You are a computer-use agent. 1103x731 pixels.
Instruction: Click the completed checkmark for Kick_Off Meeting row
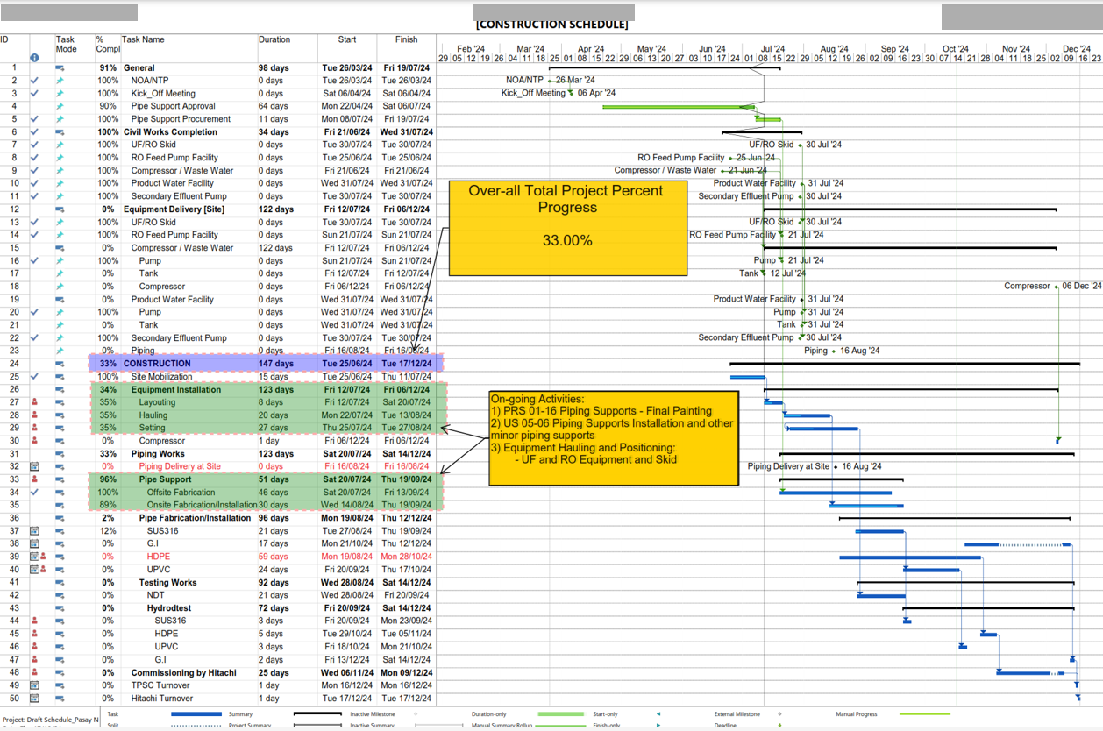34,94
